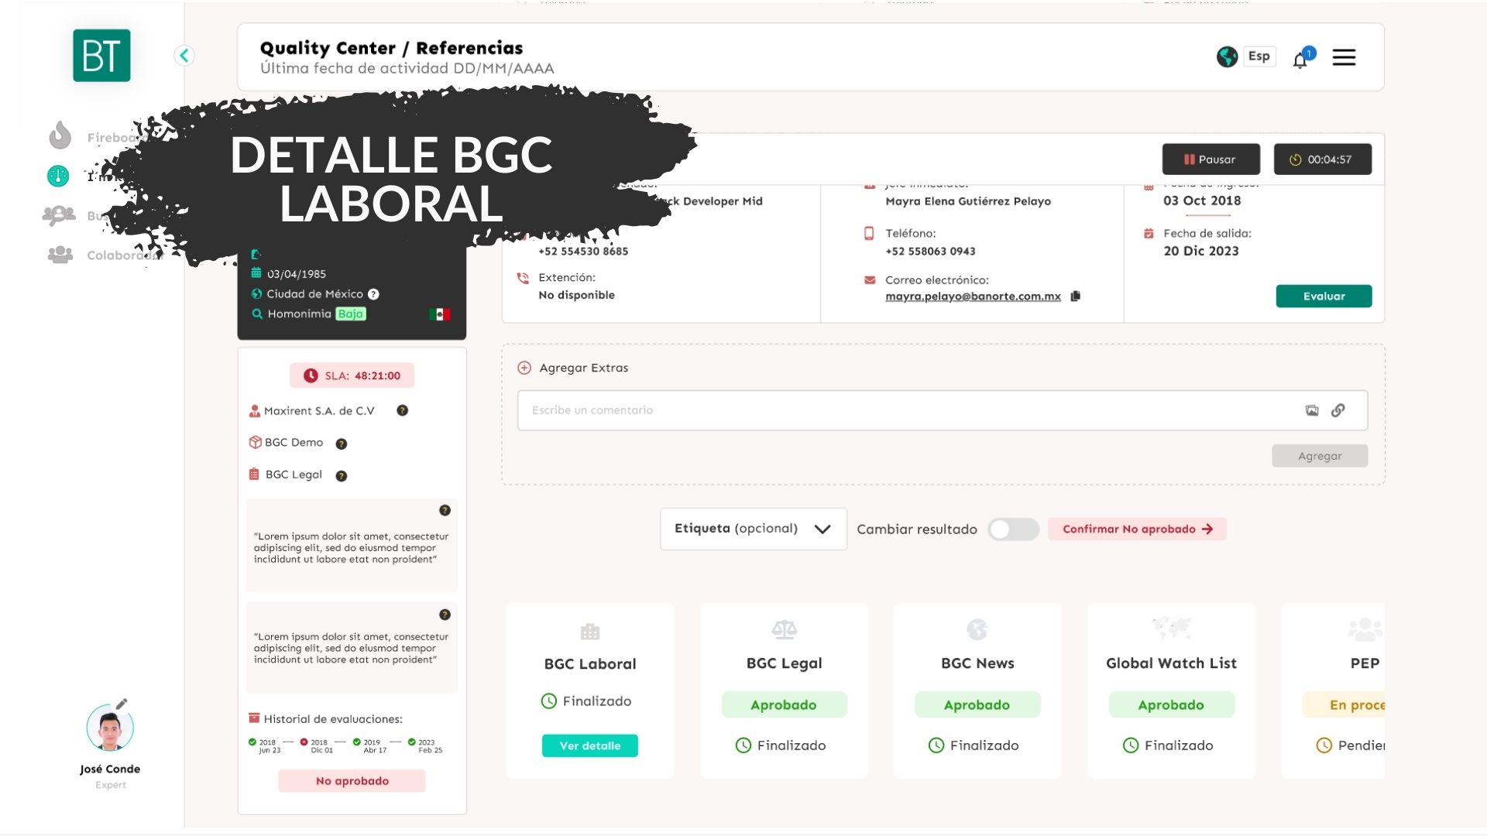Open the help tooltip next to Maxirent S.A. de C.V
This screenshot has height=836, width=1487.
pyautogui.click(x=402, y=410)
